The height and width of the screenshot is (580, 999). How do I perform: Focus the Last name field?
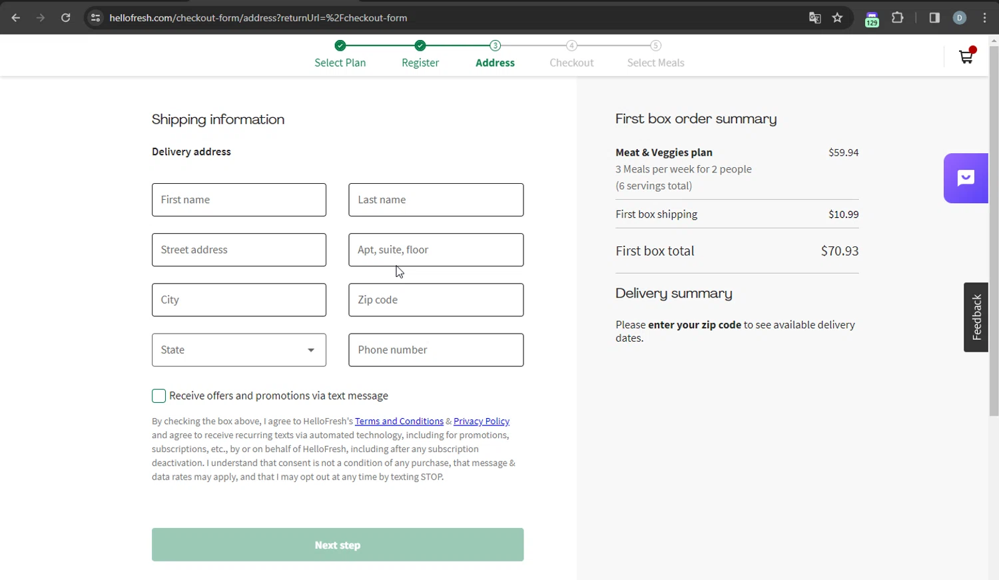pyautogui.click(x=436, y=200)
